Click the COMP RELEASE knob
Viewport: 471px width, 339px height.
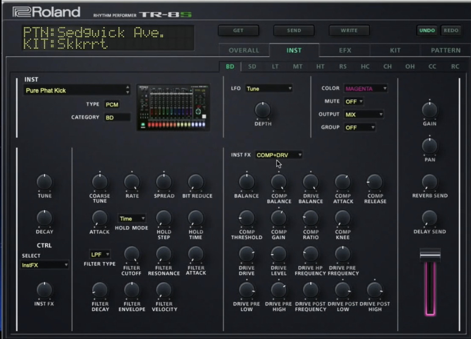pyautogui.click(x=374, y=182)
